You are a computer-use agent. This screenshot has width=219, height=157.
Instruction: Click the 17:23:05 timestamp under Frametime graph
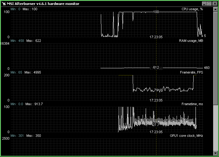pyautogui.click(x=156, y=132)
